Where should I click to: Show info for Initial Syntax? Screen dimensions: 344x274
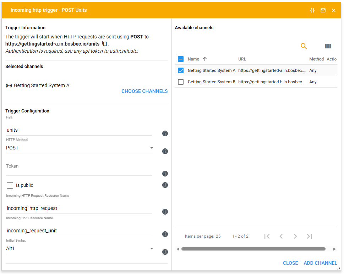click(x=165, y=252)
